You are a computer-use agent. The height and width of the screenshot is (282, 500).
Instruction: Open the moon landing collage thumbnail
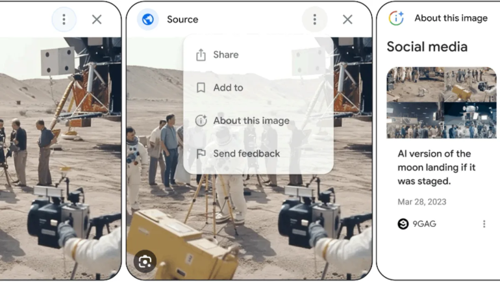[x=442, y=103]
